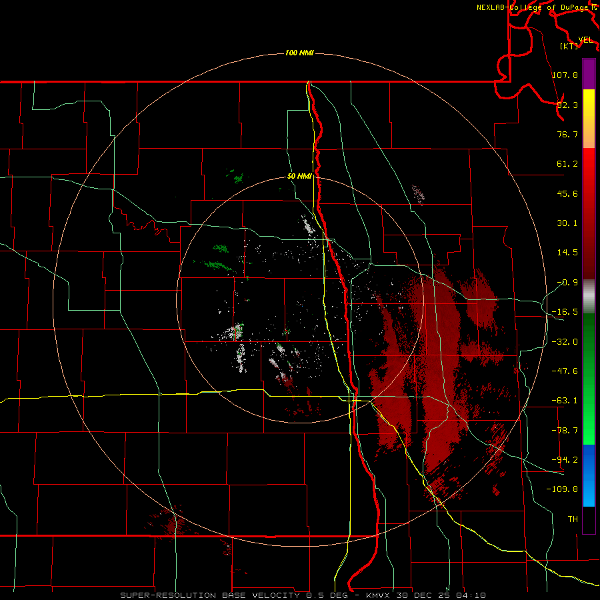The image size is (600, 600).
Task: Click the 61.2 scale value
Action: (567, 164)
